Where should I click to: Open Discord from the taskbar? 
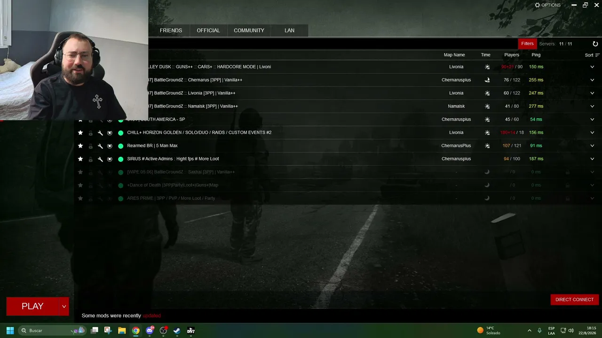[x=150, y=330]
